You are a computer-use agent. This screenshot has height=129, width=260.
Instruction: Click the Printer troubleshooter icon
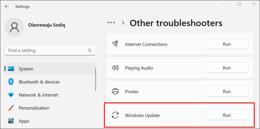pos(115,92)
